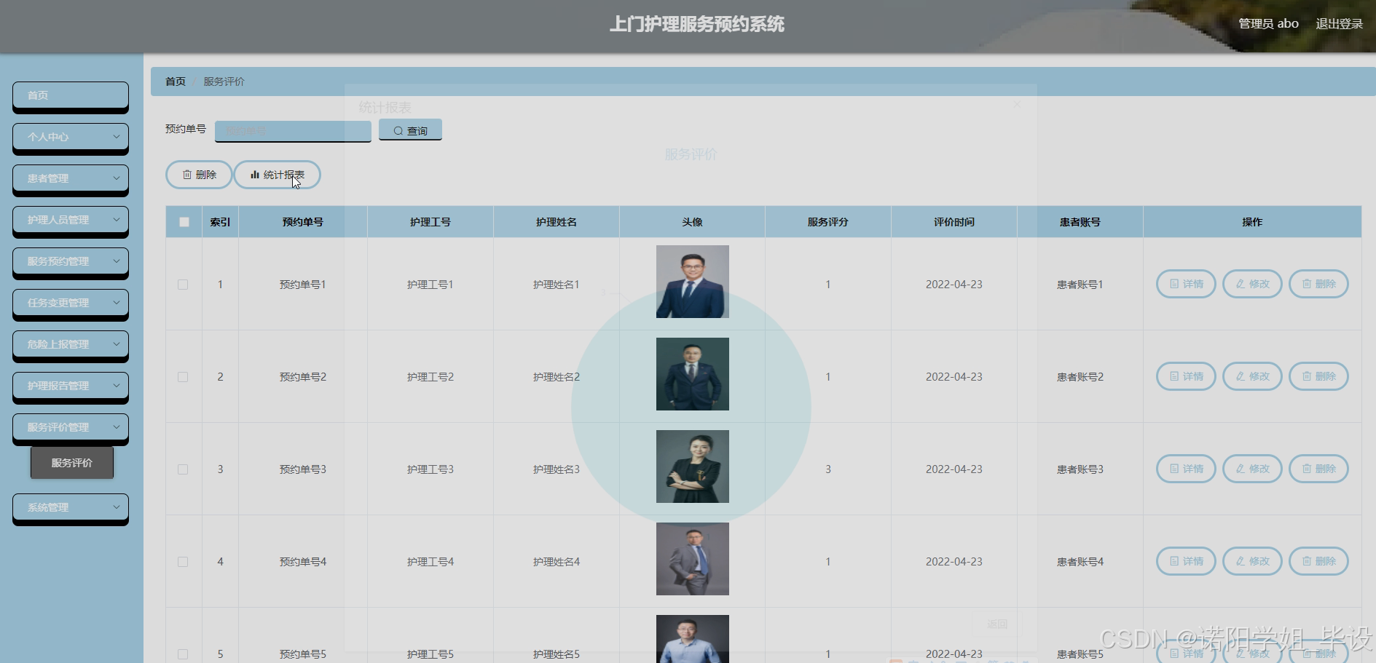Click the 患者账号1 cell
Screen dimensions: 1376x663
coord(1080,285)
